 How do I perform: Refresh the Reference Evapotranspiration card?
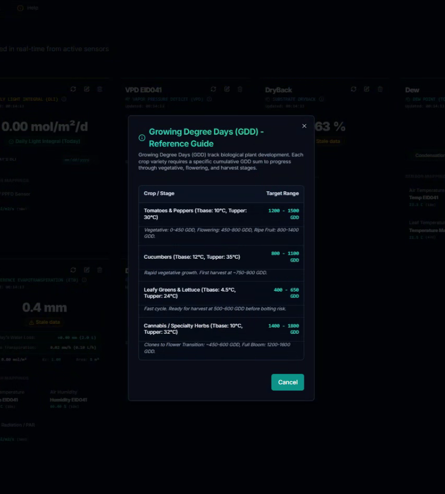point(73,270)
